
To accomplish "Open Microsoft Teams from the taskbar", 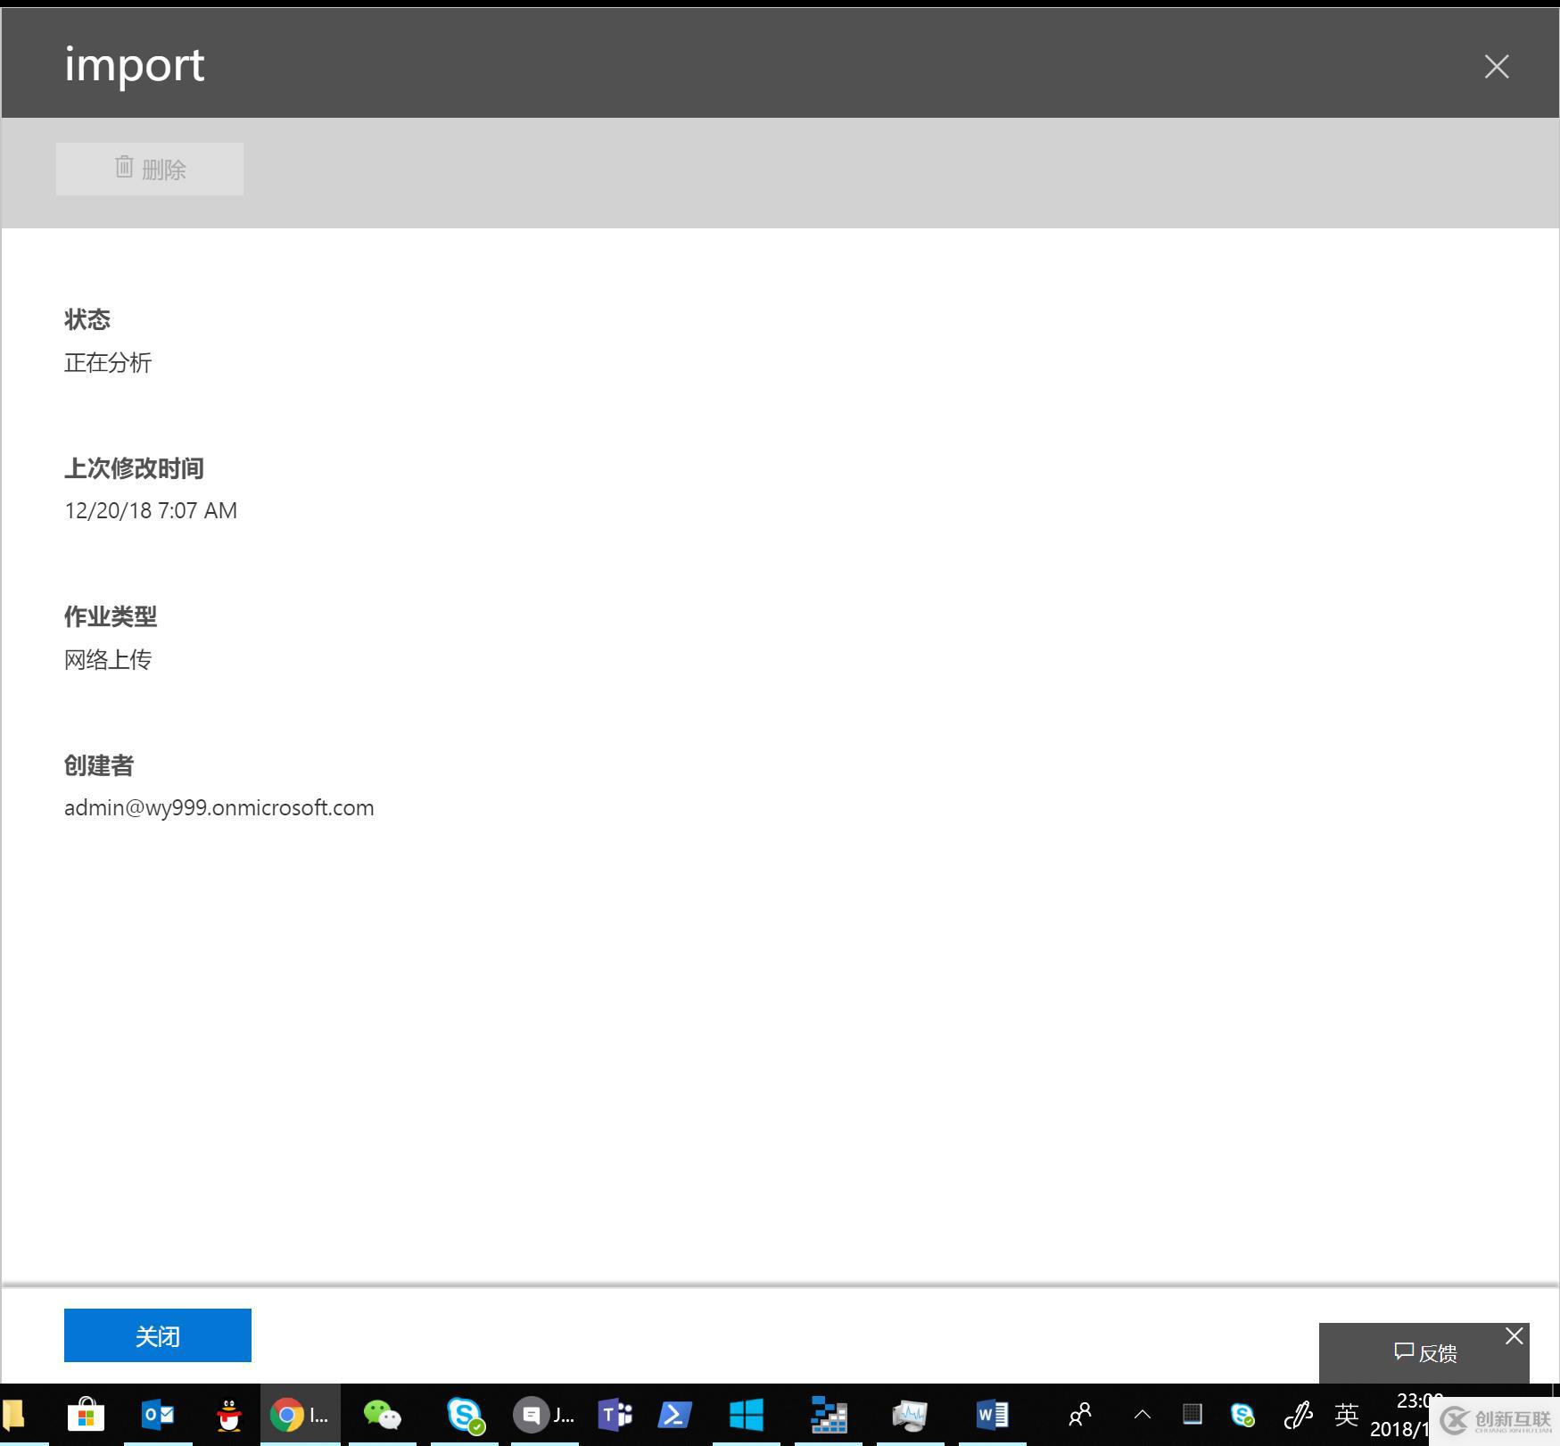I will 615,1415.
